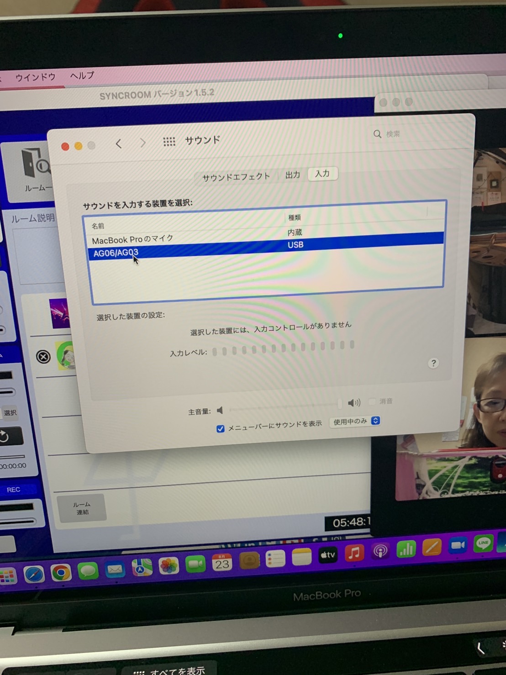Launch FaceTime from the Dock
506x675 pixels.
pyautogui.click(x=195, y=564)
